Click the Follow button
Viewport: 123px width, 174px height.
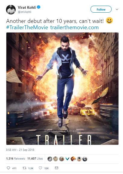101,9
